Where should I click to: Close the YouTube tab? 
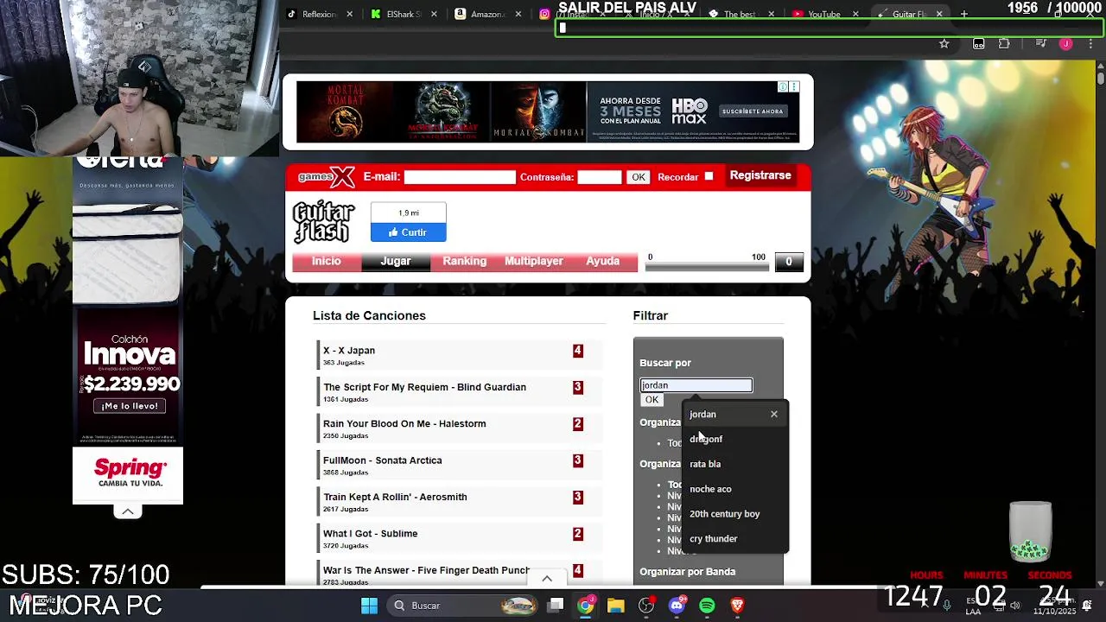coord(855,14)
